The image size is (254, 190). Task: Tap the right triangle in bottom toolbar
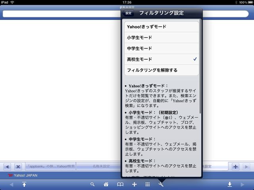click(x=242, y=184)
